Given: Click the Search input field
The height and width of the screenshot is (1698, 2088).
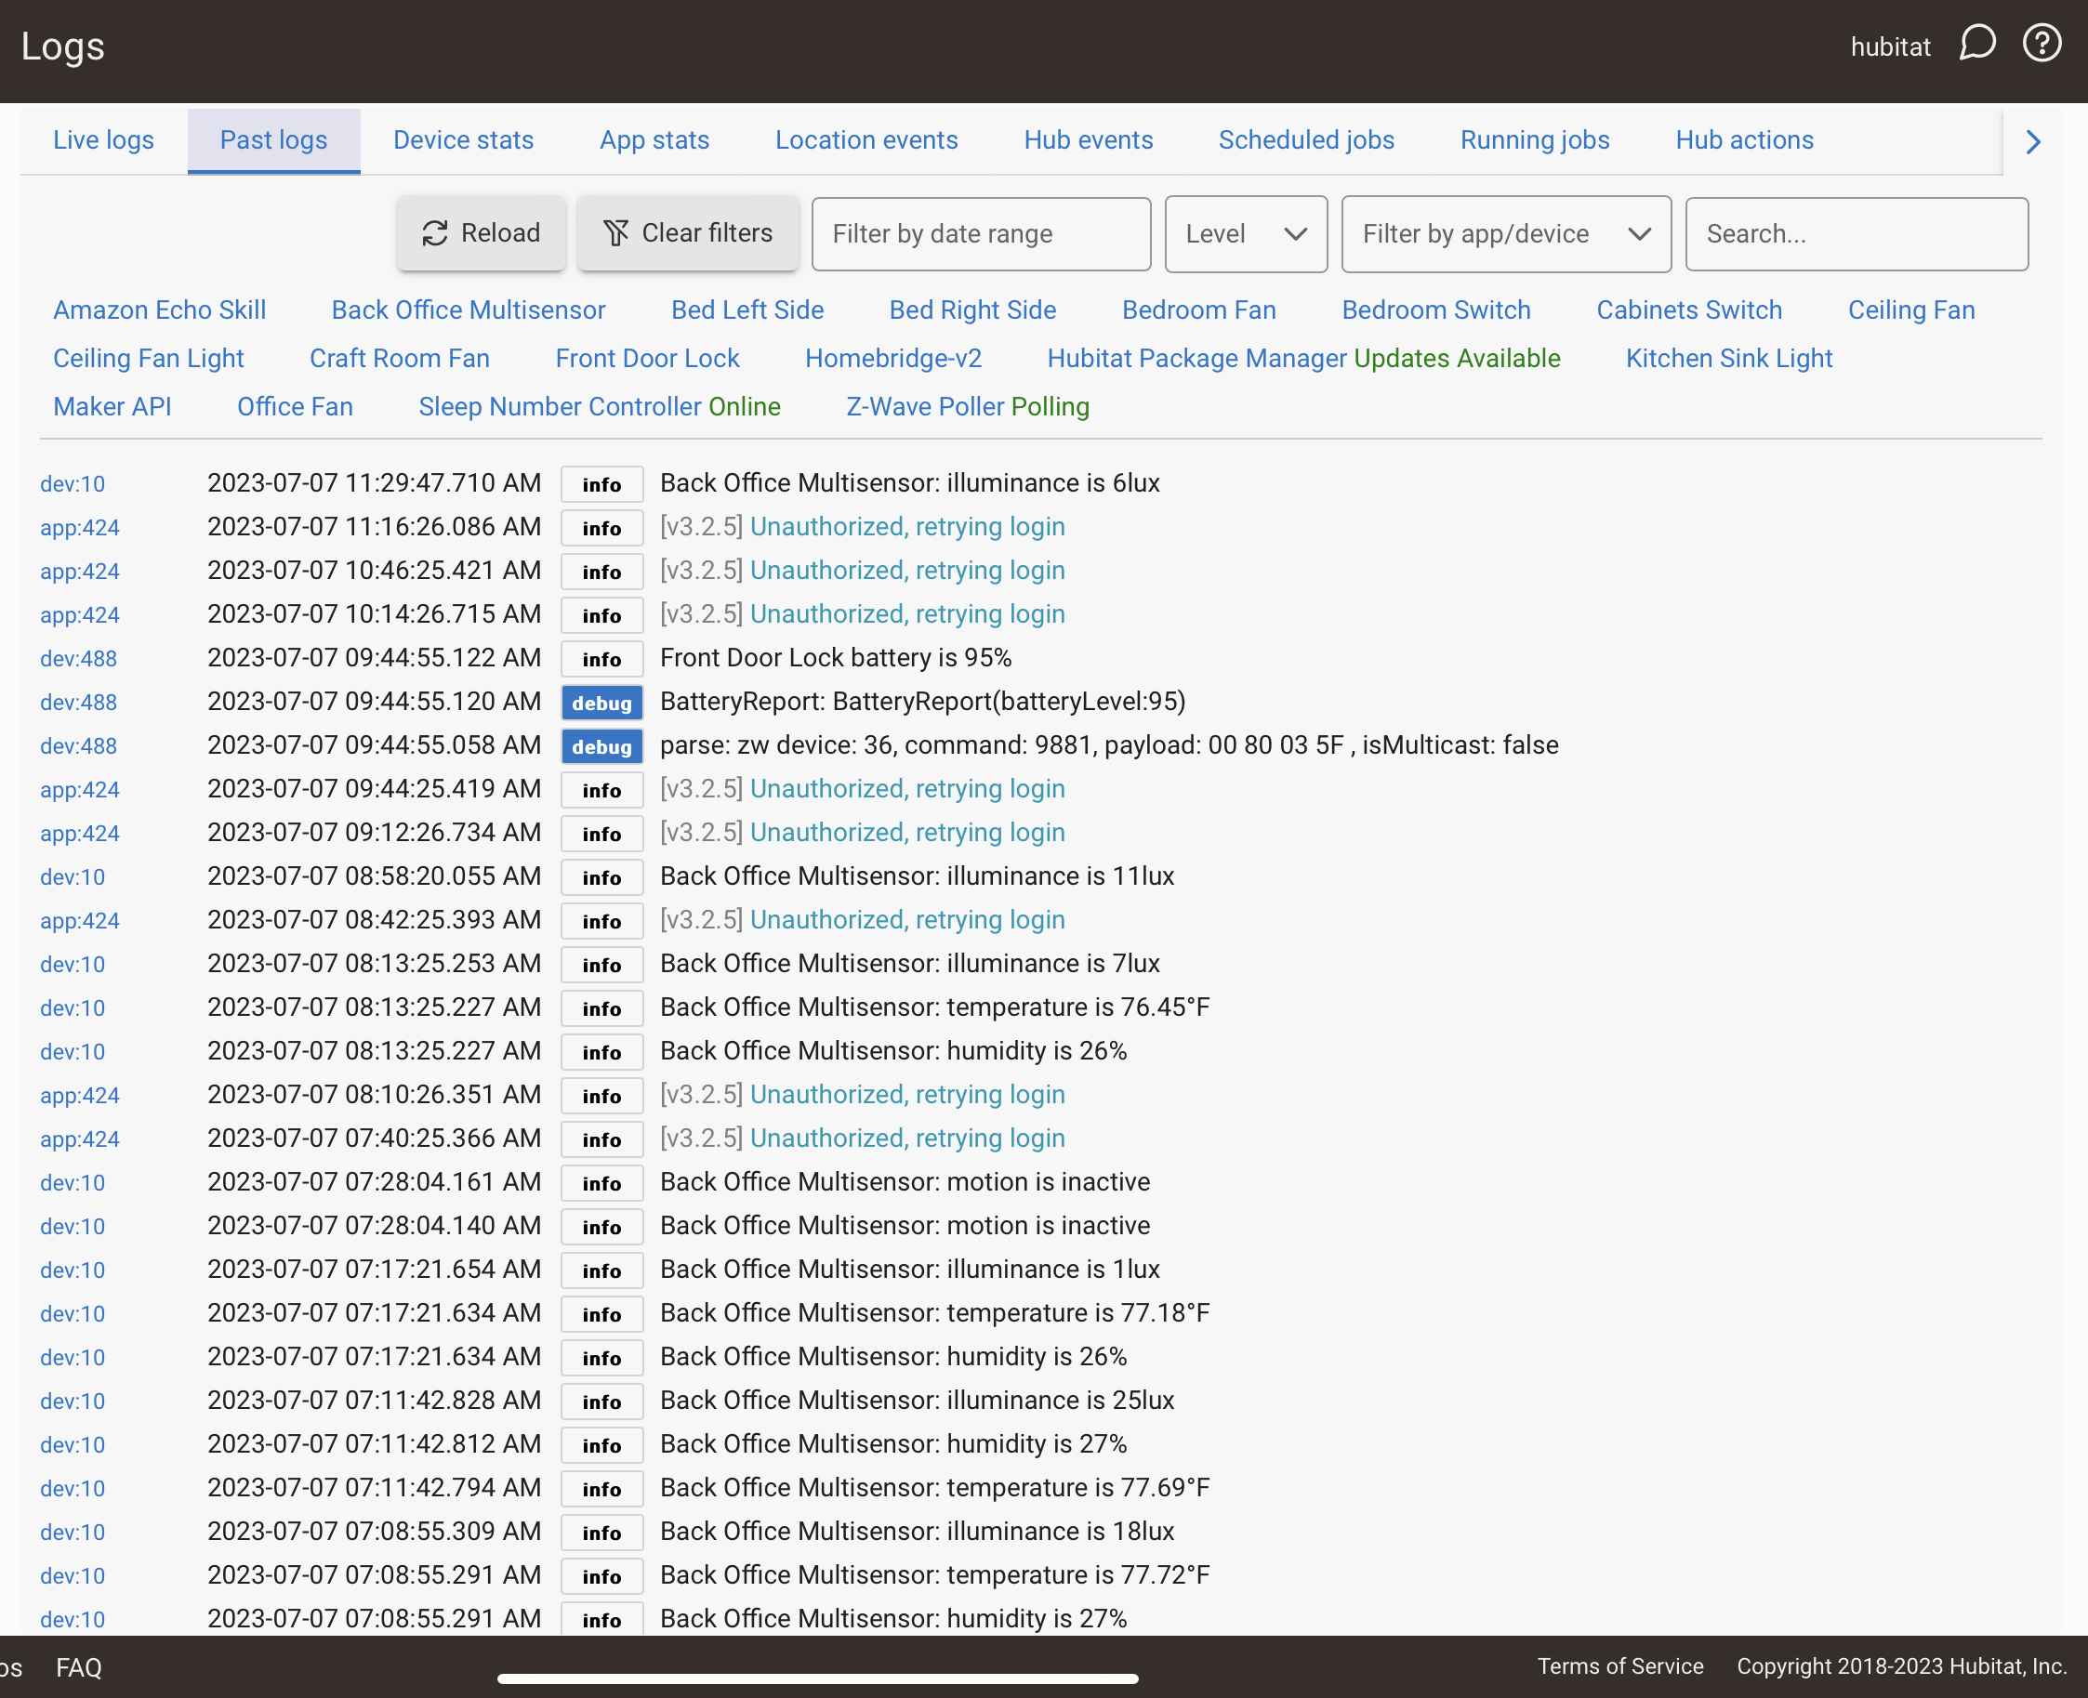Looking at the screenshot, I should pyautogui.click(x=1856, y=234).
